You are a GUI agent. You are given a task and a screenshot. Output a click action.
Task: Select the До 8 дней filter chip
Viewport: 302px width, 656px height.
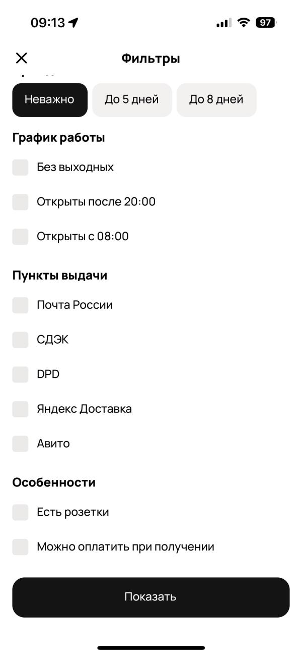(216, 100)
